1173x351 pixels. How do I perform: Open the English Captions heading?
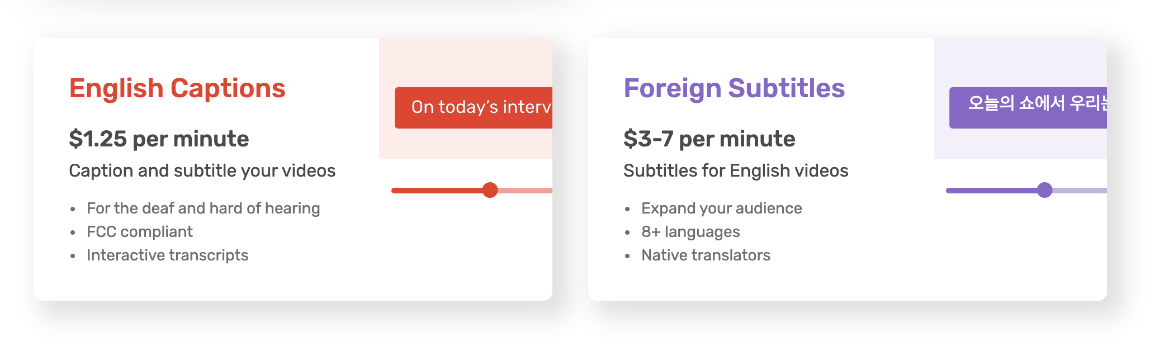click(177, 88)
